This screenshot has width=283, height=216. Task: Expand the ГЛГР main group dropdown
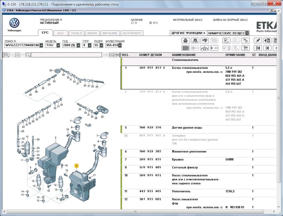[x=90, y=45]
